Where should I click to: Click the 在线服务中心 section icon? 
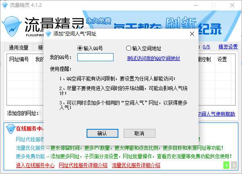(x=10, y=128)
